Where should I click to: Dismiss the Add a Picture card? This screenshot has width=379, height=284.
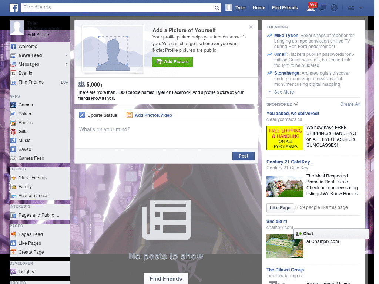pyautogui.click(x=251, y=27)
